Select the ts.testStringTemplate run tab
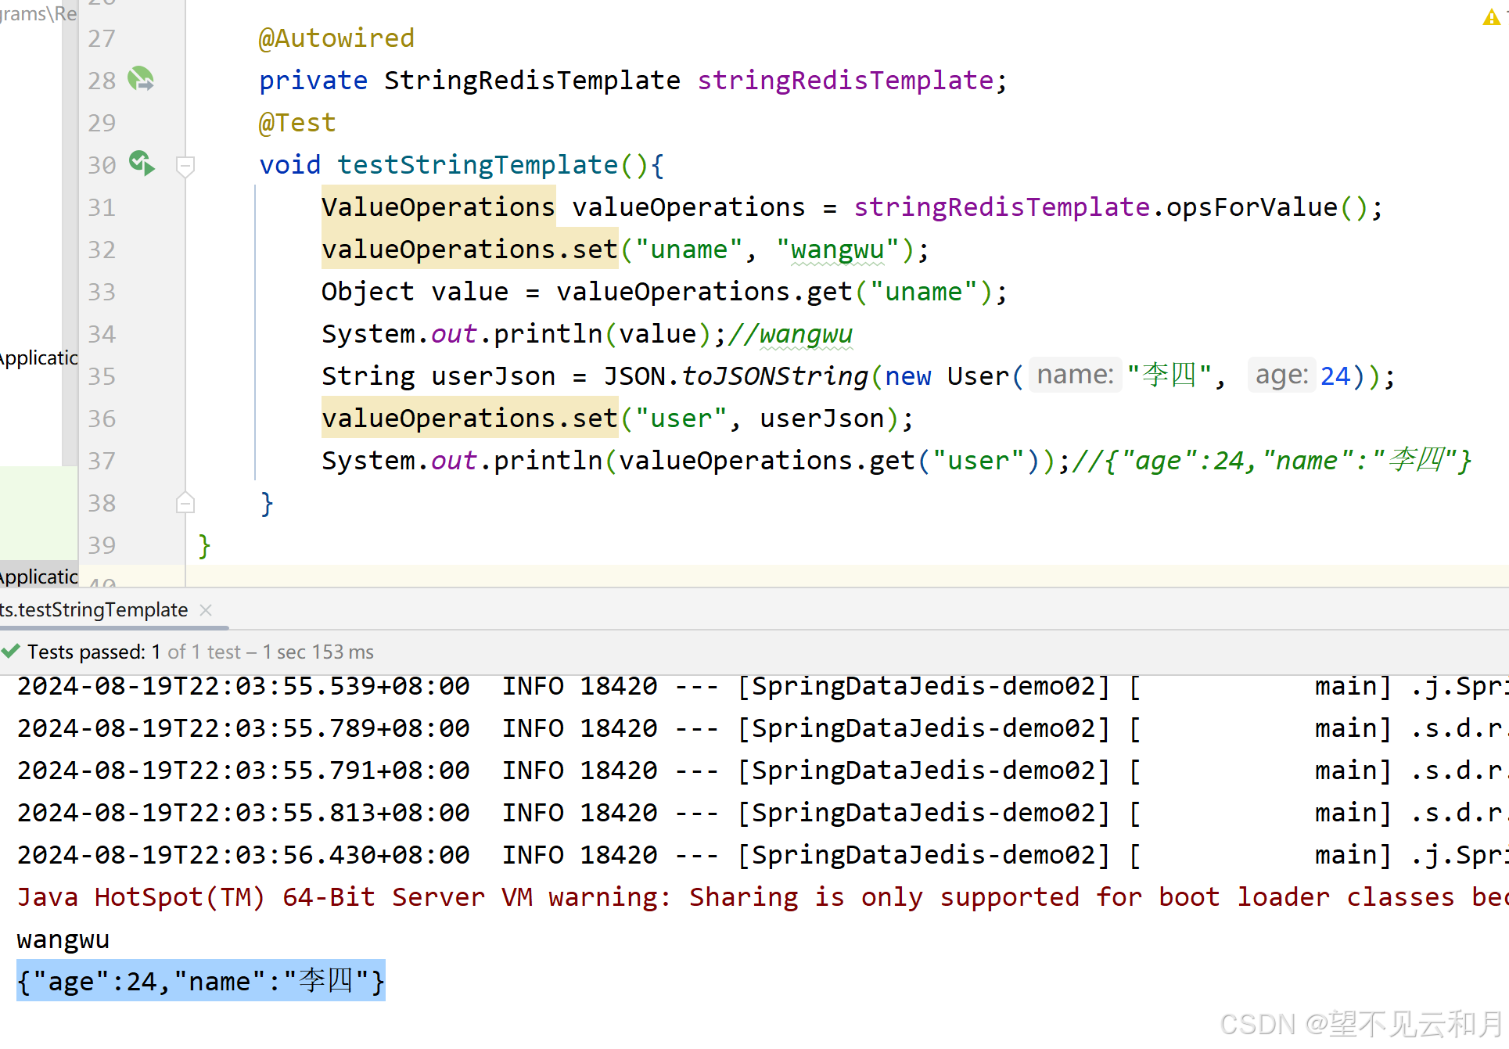The image size is (1509, 1049). coord(94,609)
